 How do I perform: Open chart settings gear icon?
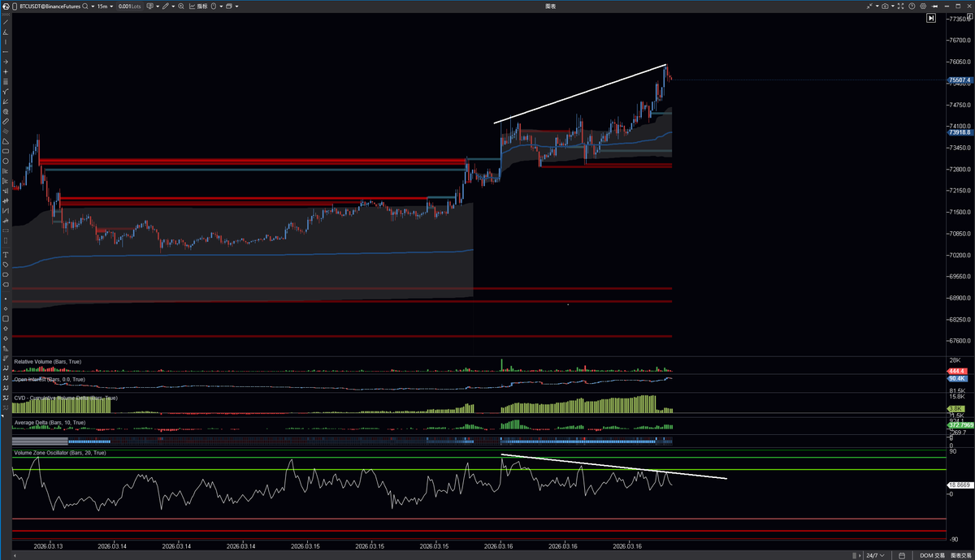(923, 6)
